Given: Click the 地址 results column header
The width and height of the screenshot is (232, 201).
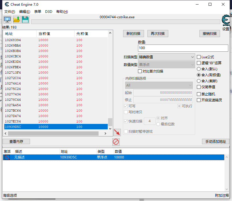Looking at the screenshot, I should coord(20,34).
